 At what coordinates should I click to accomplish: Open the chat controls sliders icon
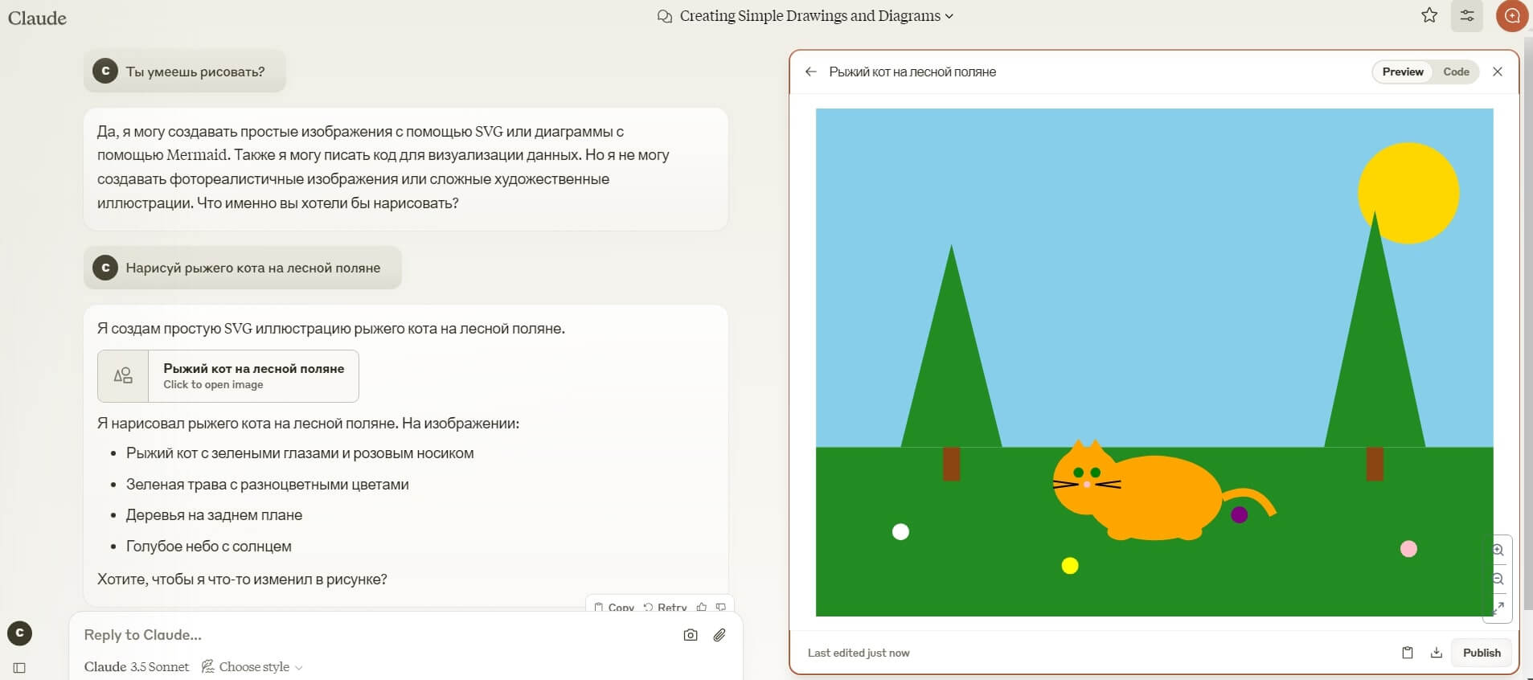(1467, 15)
